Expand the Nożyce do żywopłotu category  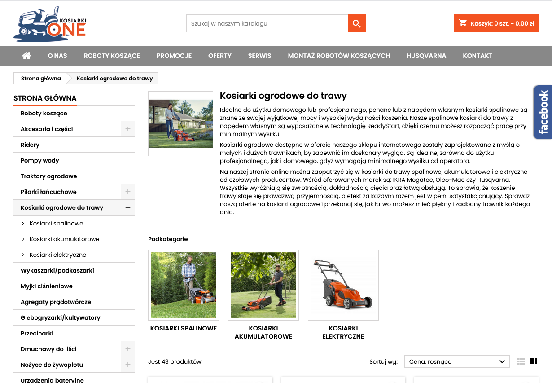pos(128,365)
